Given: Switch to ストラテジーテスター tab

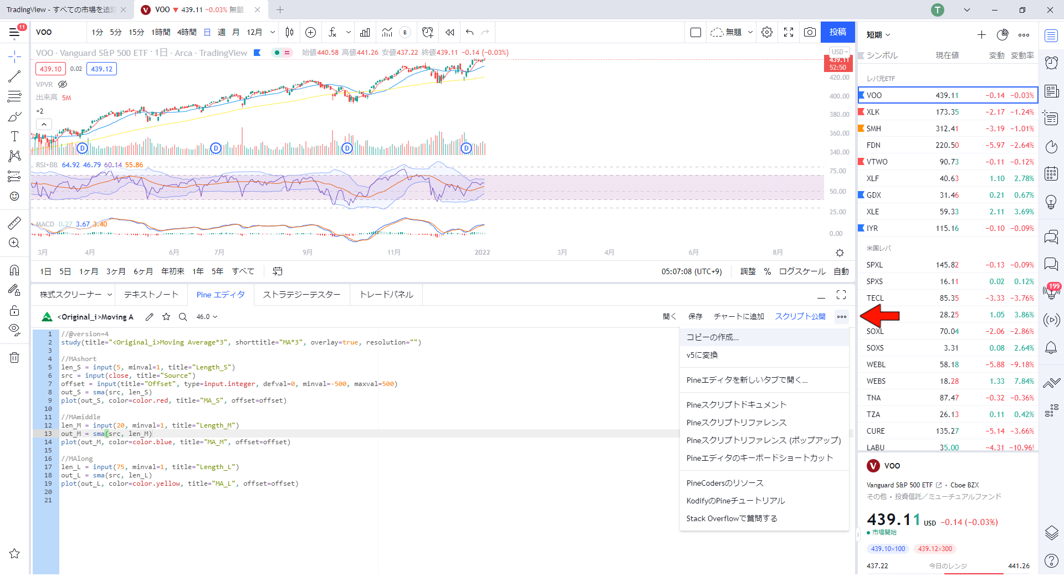Looking at the screenshot, I should pyautogui.click(x=301, y=295).
